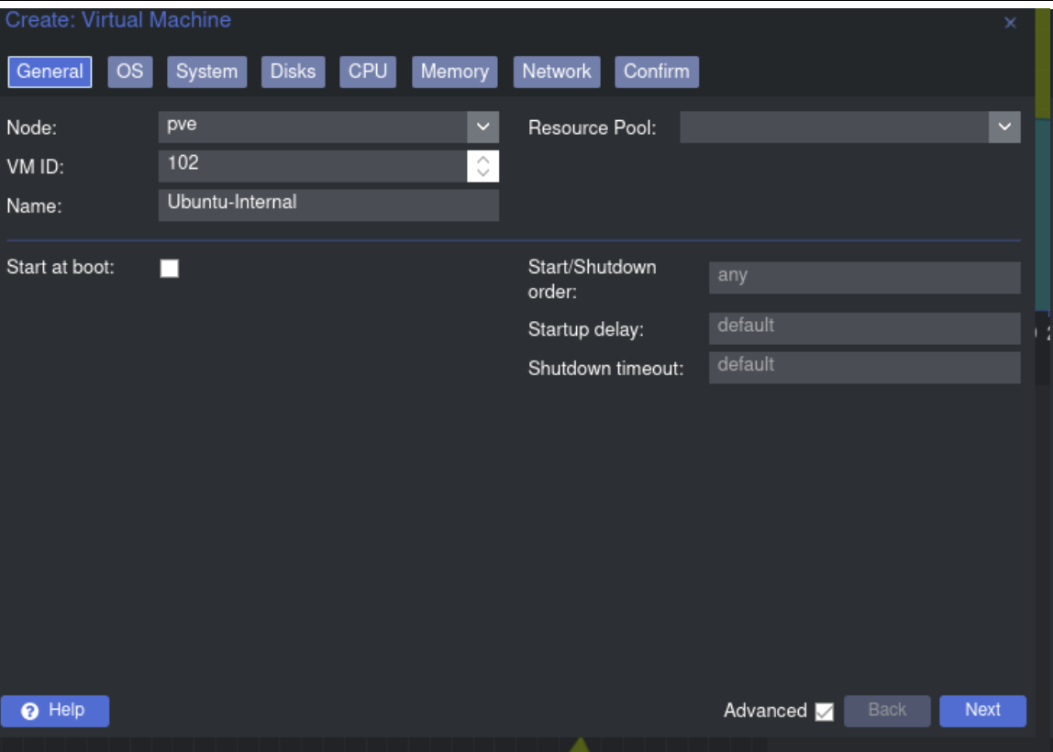Screen dimensions: 1053x752
Task: Open the Resource Pool dropdown
Action: point(1004,127)
